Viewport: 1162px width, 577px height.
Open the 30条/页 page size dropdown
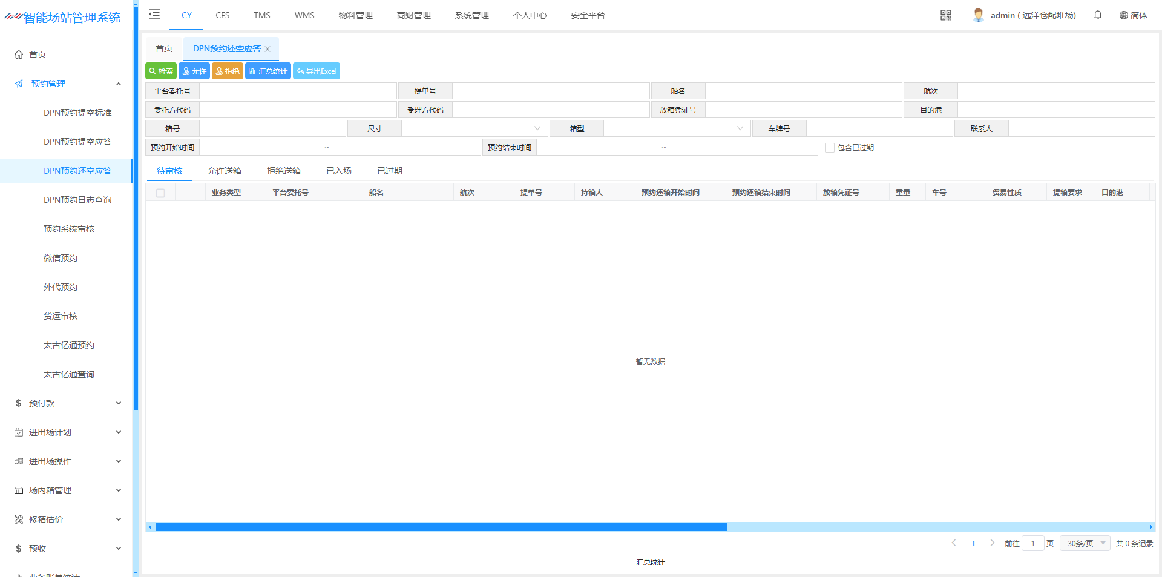[1085, 543]
